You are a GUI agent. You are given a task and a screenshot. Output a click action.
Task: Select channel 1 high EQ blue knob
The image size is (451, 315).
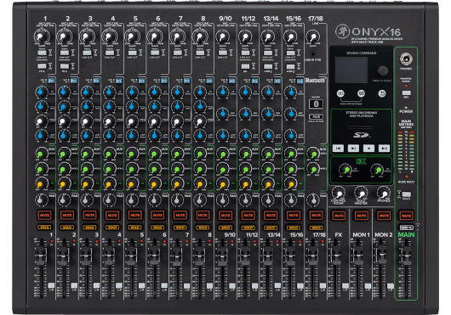click(x=42, y=92)
